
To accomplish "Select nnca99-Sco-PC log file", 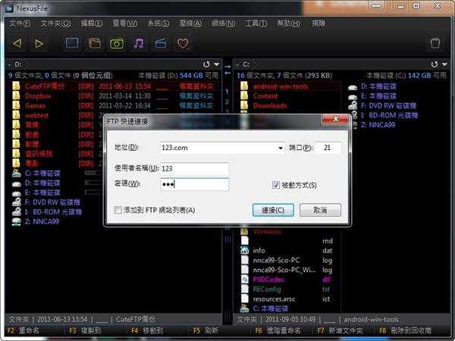I will click(276, 260).
